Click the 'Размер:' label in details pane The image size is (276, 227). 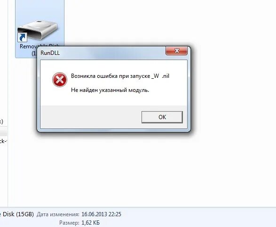pyautogui.click(x=69, y=223)
